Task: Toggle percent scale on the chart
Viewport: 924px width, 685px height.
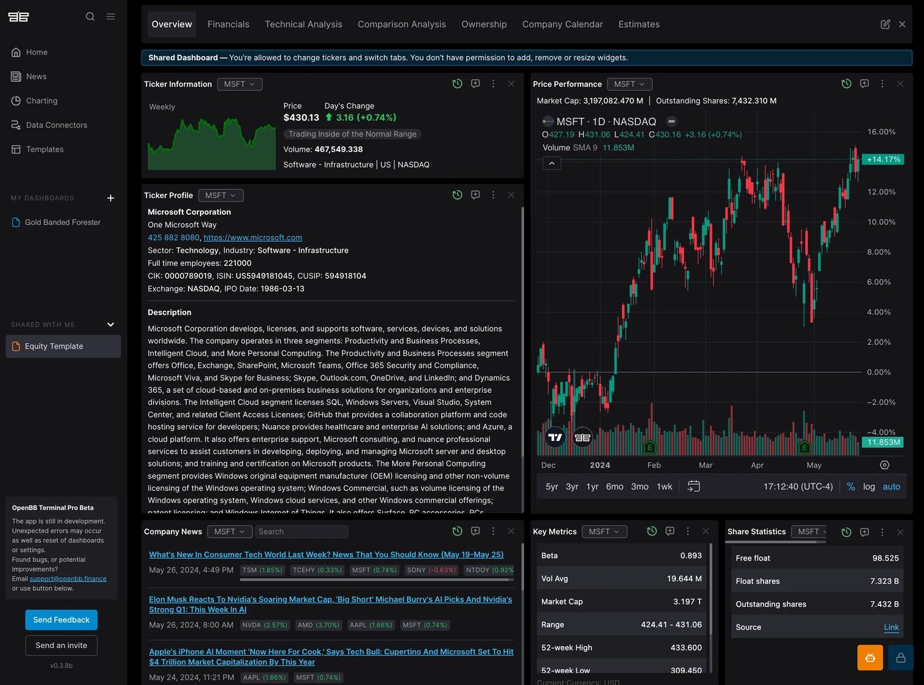Action: click(850, 486)
